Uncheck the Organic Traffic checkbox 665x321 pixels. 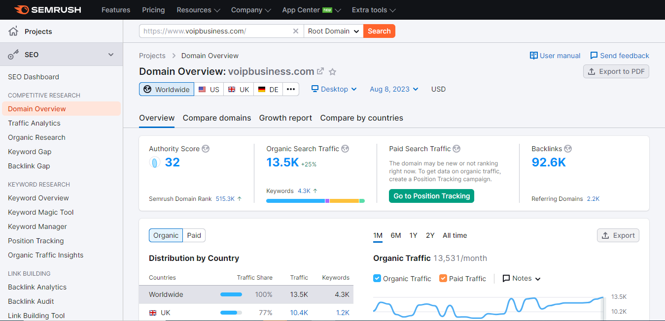(377, 278)
